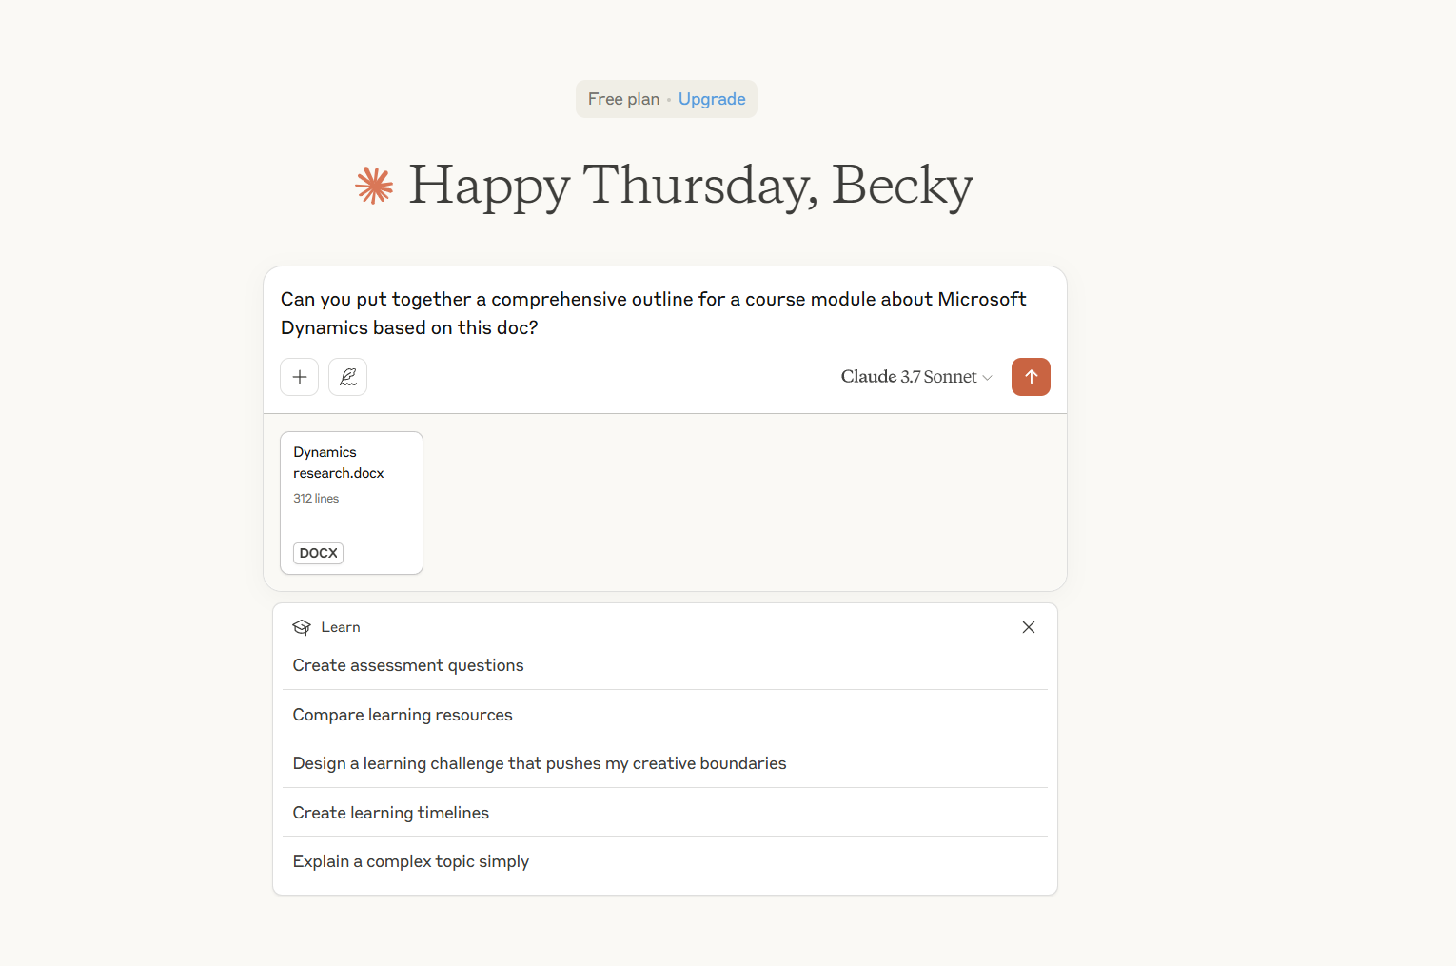Click the Learn graduation cap icon
This screenshot has height=966, width=1456.
tap(302, 627)
